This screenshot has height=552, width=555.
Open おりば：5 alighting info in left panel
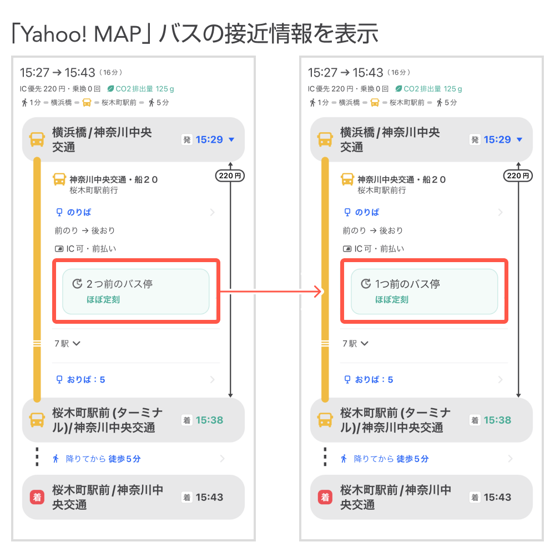coord(136,379)
